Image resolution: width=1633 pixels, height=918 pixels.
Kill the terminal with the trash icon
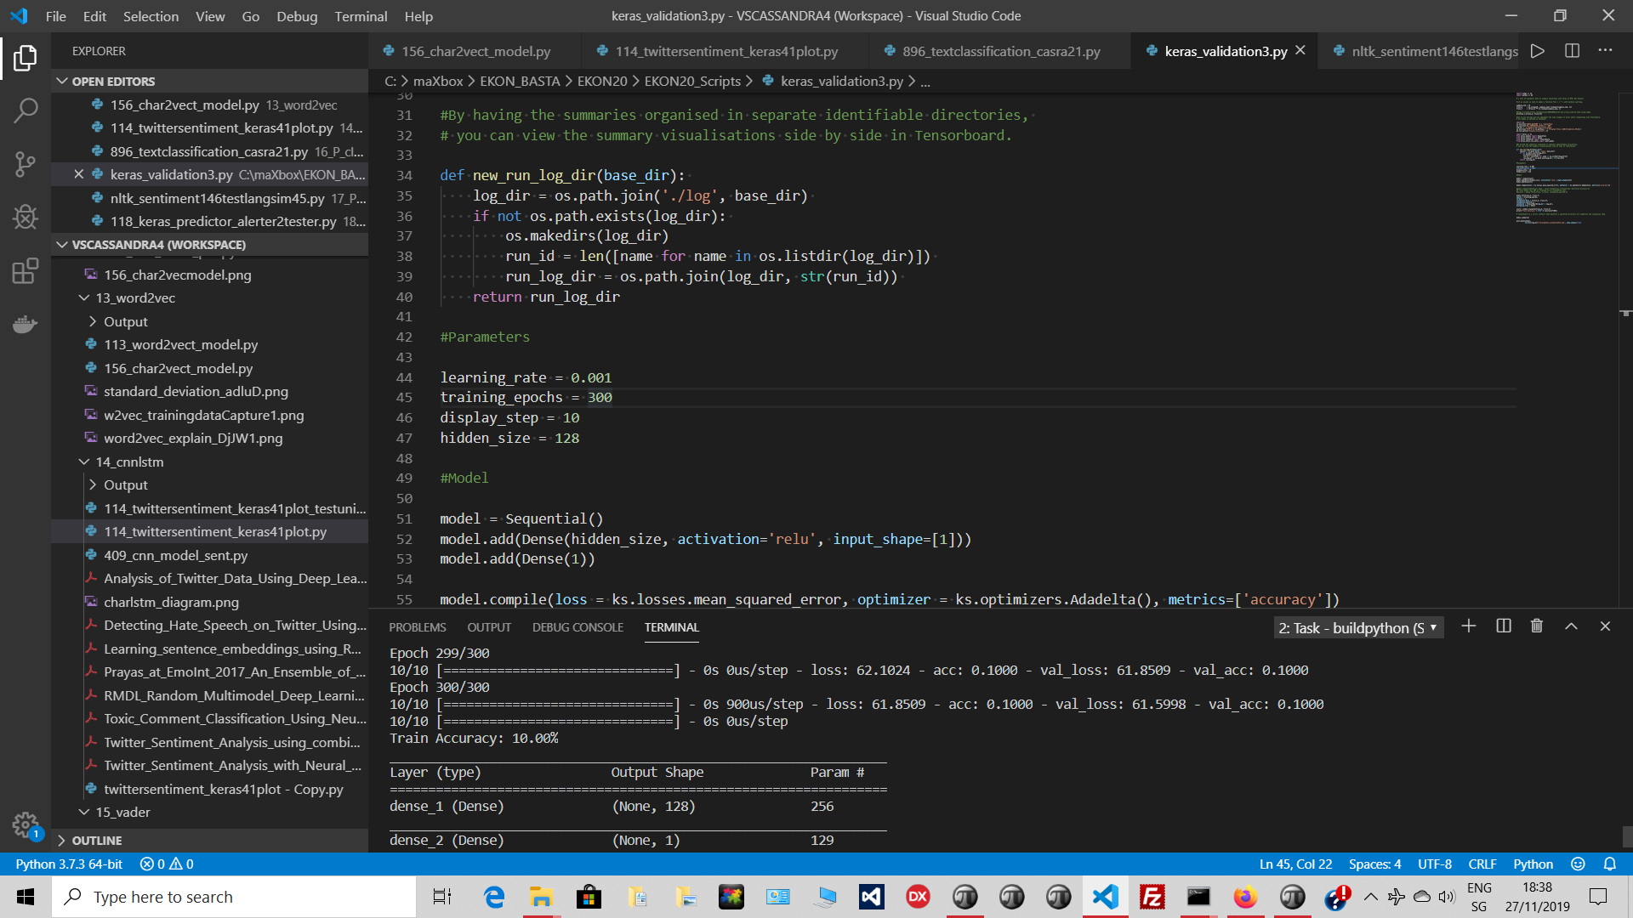coord(1536,626)
